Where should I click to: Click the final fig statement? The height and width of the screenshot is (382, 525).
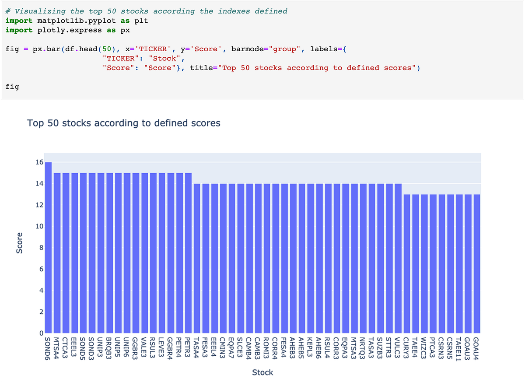11,87
